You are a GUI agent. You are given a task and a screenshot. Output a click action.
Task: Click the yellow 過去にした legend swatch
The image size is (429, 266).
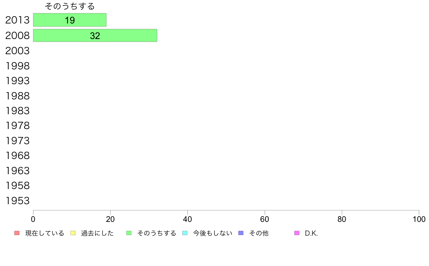(x=73, y=233)
